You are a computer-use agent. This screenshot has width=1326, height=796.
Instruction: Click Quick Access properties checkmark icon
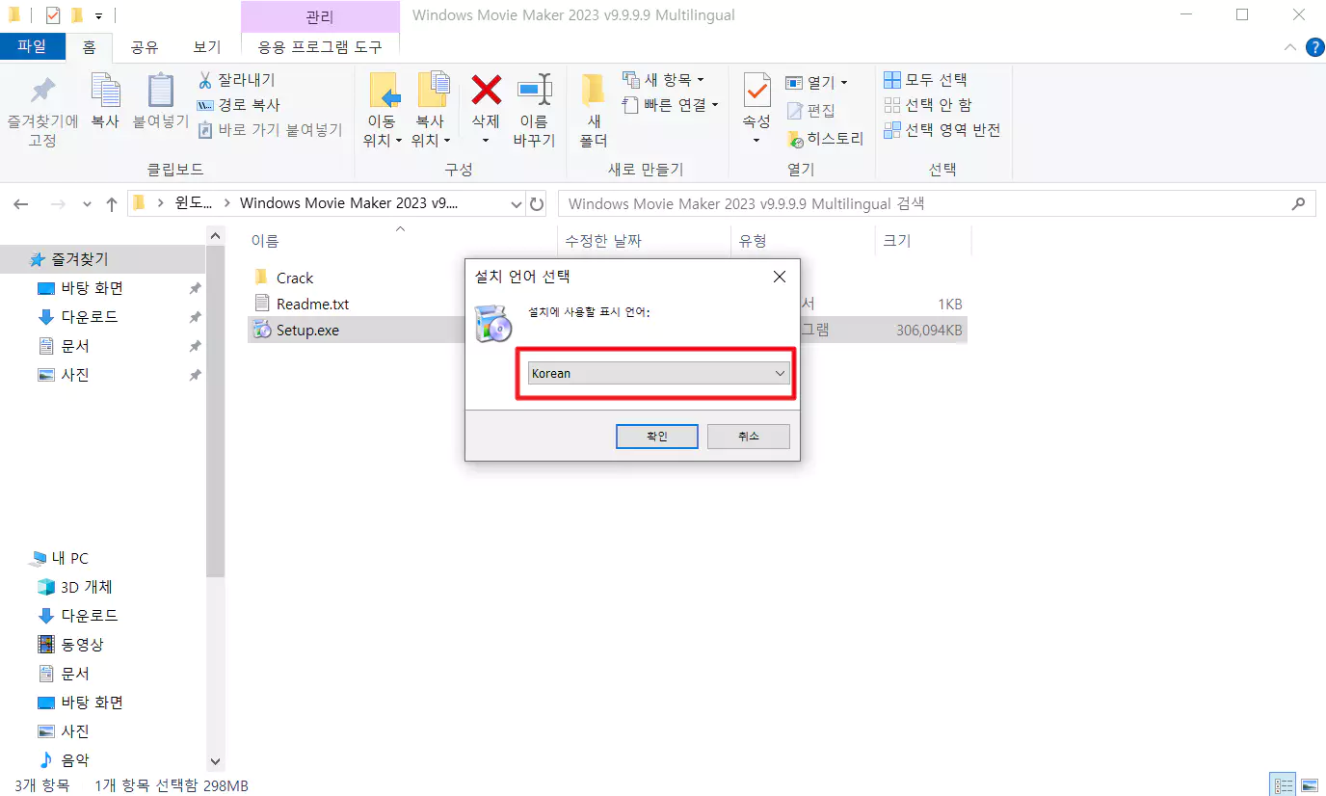[x=53, y=15]
